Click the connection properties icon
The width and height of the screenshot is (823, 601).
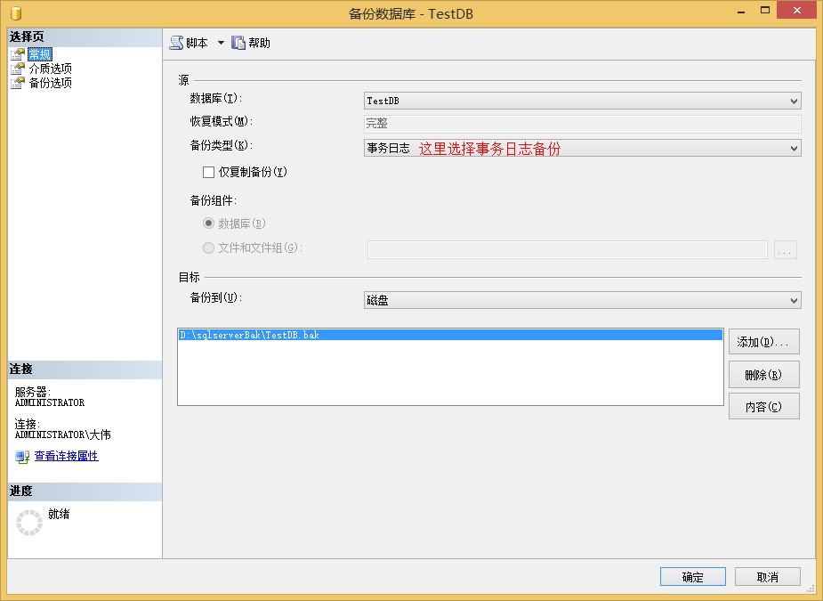click(x=22, y=457)
